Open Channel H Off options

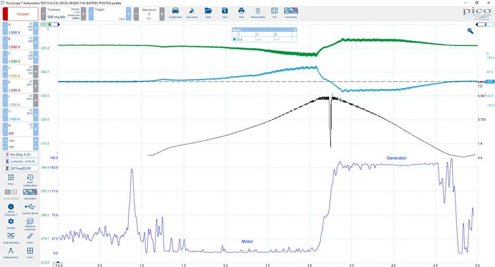point(20,130)
